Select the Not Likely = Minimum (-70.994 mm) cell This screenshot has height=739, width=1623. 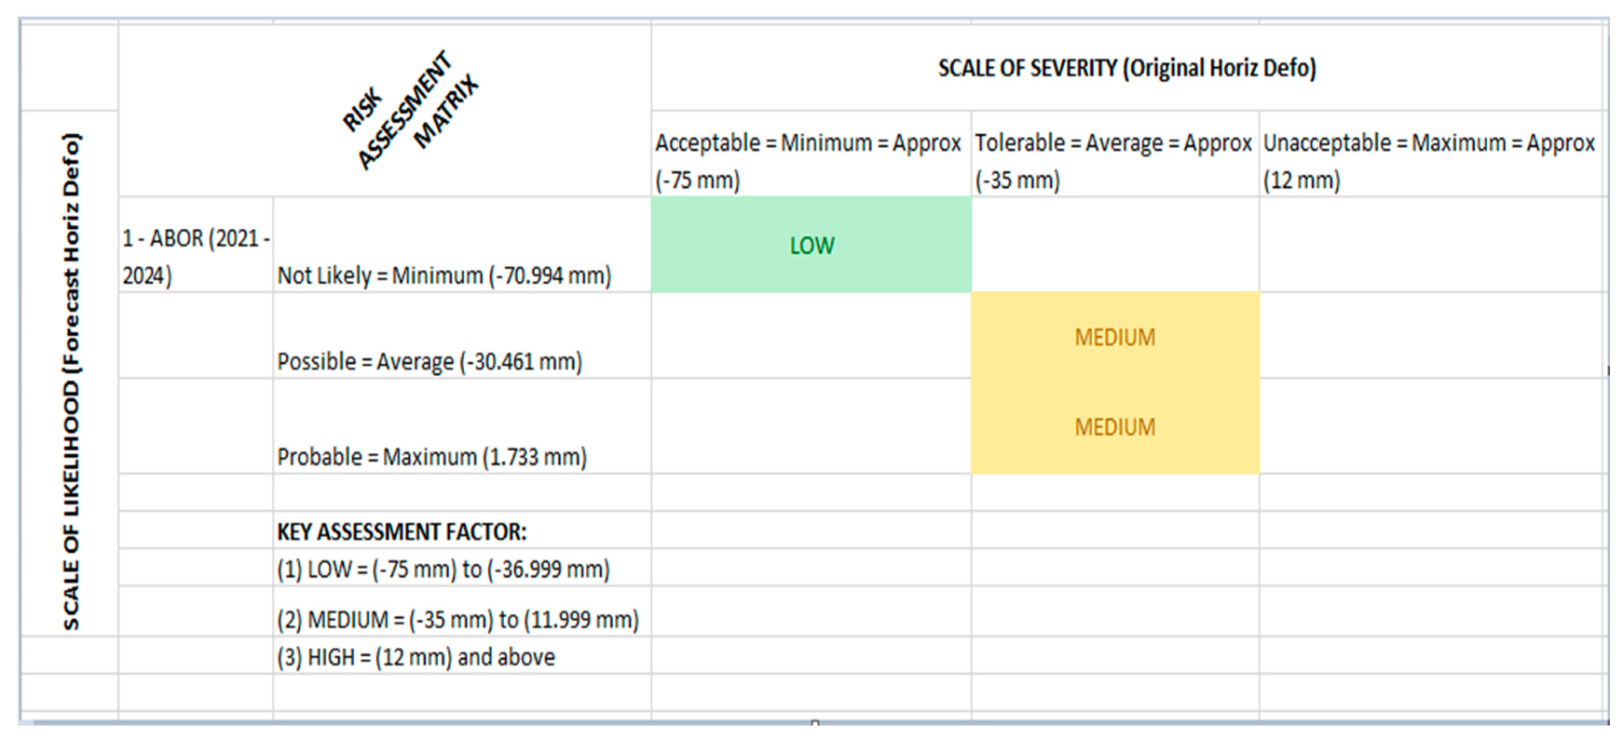coord(444,275)
